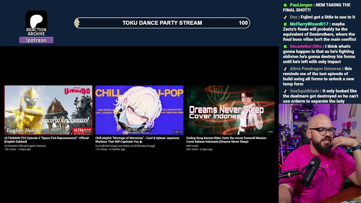Click the "Fujimi got a little to use to it" message

pyautogui.click(x=328, y=17)
